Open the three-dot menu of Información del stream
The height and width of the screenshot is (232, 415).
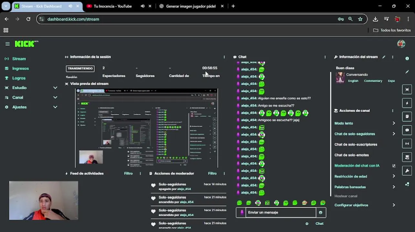[x=393, y=57]
